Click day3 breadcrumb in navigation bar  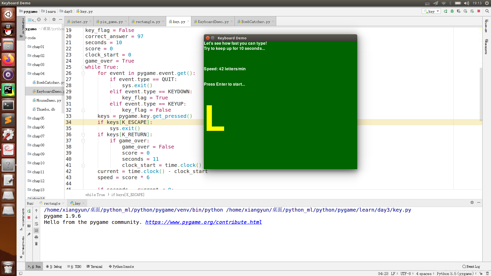[x=66, y=11]
